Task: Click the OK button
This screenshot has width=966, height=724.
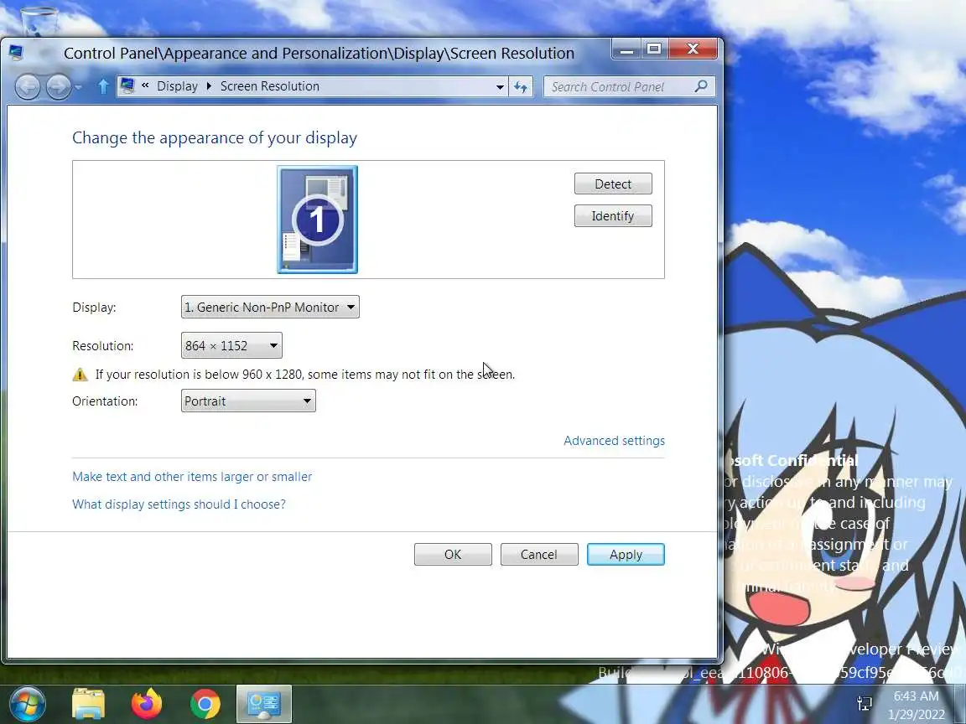Action: tap(453, 554)
